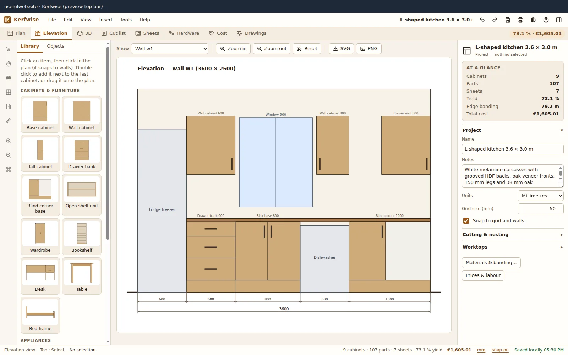Click the printer icon
The image size is (568, 355).
pos(520,20)
